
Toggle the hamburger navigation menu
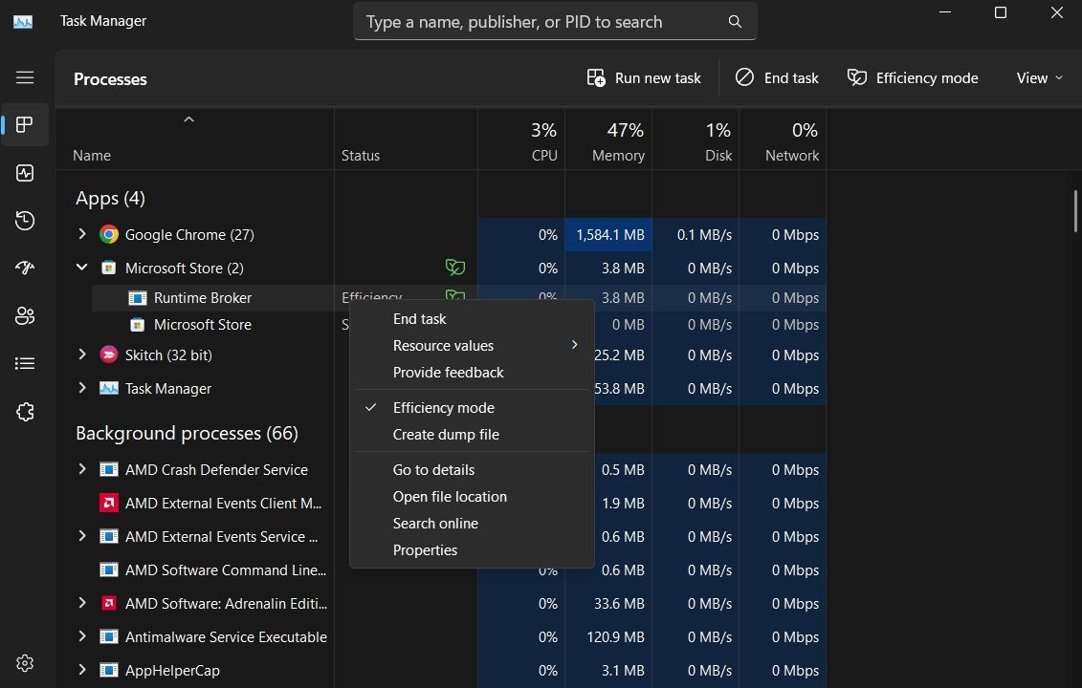click(25, 77)
